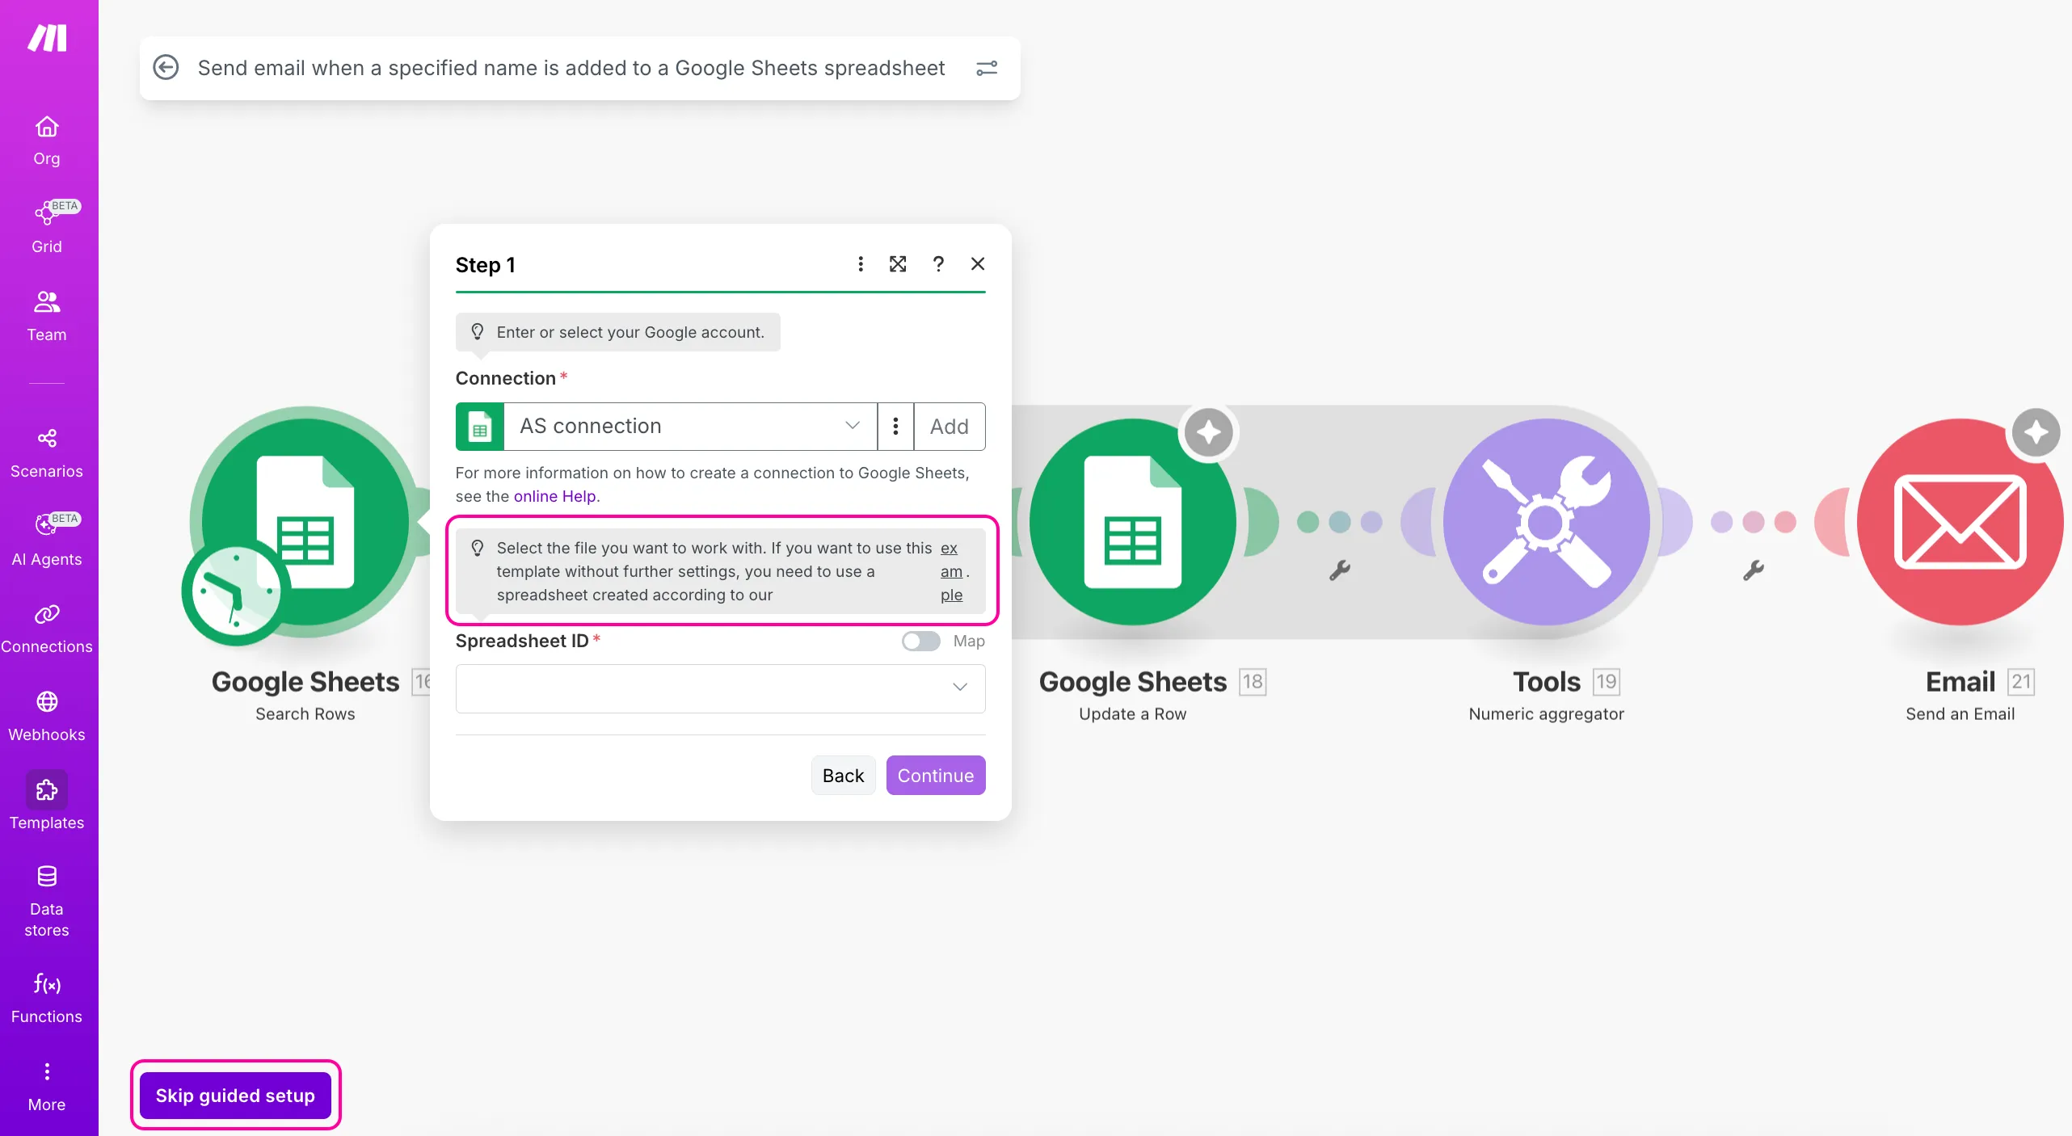Open the Grid beta section

[47, 228]
